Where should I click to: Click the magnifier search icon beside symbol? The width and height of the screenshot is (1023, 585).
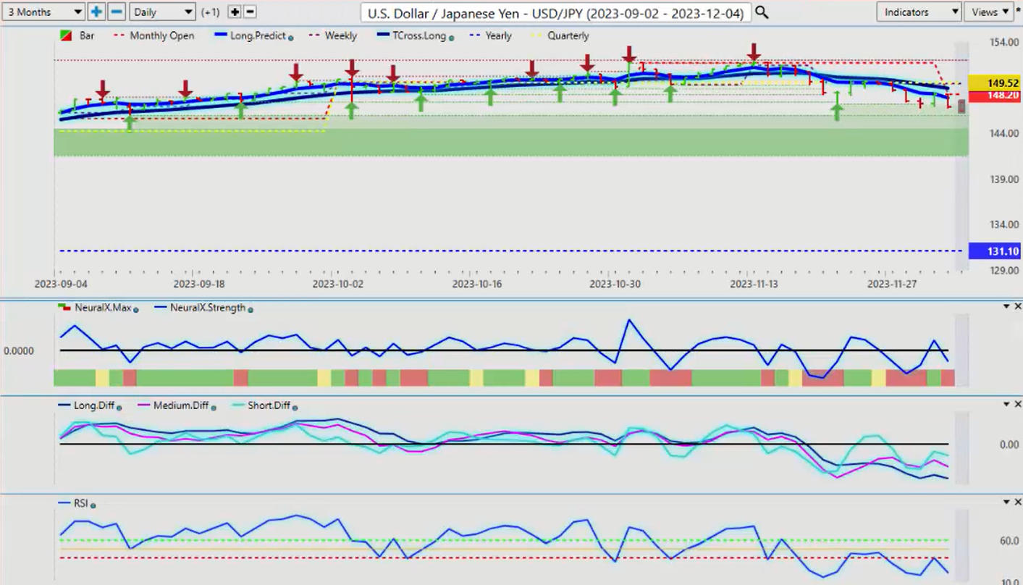[x=762, y=12]
